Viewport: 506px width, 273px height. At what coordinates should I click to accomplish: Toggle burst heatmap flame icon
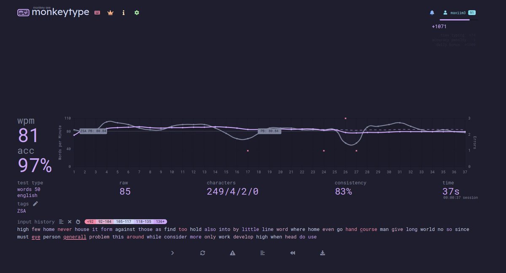(78, 222)
